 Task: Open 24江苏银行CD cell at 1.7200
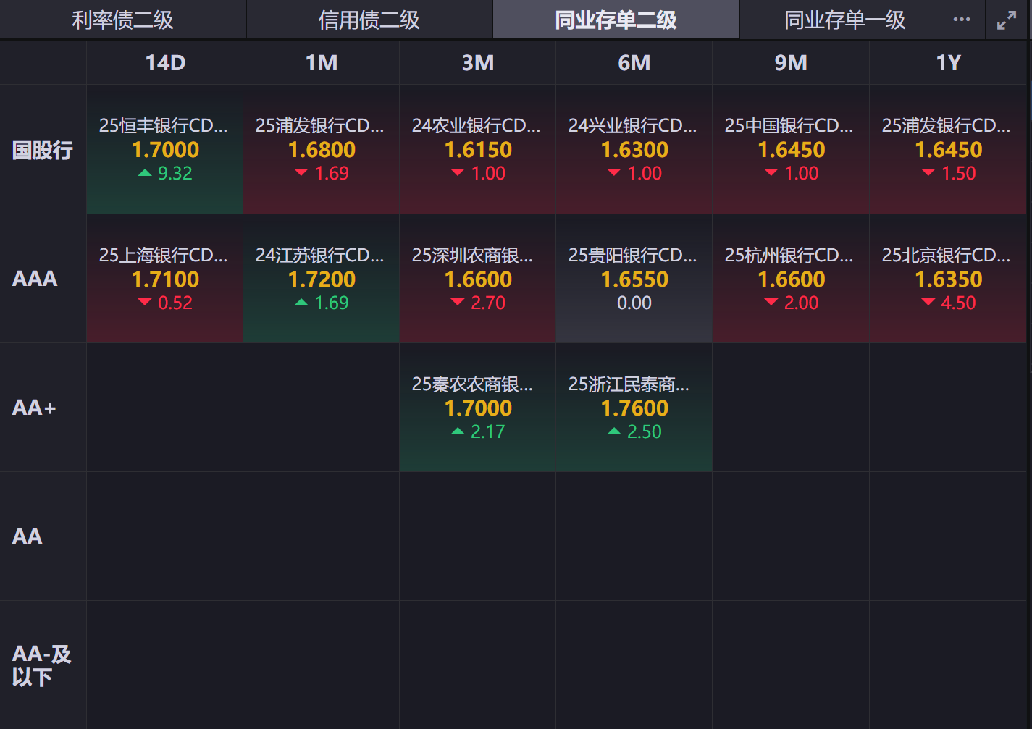coord(322,279)
